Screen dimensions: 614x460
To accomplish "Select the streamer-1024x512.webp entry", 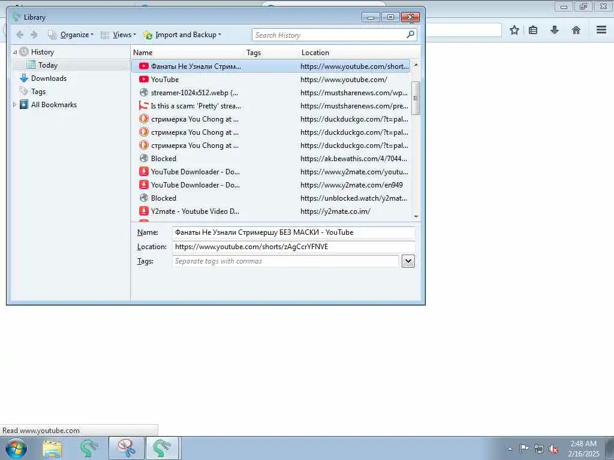I will coord(271,93).
